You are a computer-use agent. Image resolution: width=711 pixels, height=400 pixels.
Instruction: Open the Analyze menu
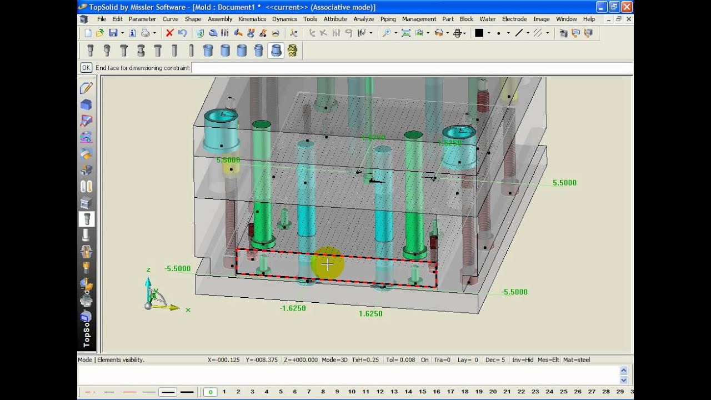pos(364,19)
